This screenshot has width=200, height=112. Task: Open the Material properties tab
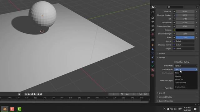tap(153, 70)
